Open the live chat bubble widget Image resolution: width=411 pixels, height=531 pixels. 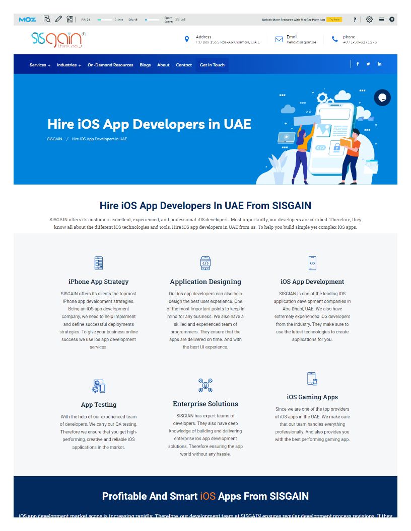382,98
